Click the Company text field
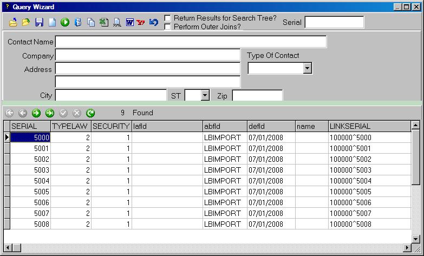This screenshot has width=424, height=256. (148, 55)
